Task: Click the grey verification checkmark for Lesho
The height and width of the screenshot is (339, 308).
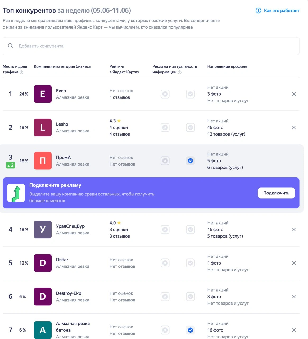Action: (x=190, y=128)
